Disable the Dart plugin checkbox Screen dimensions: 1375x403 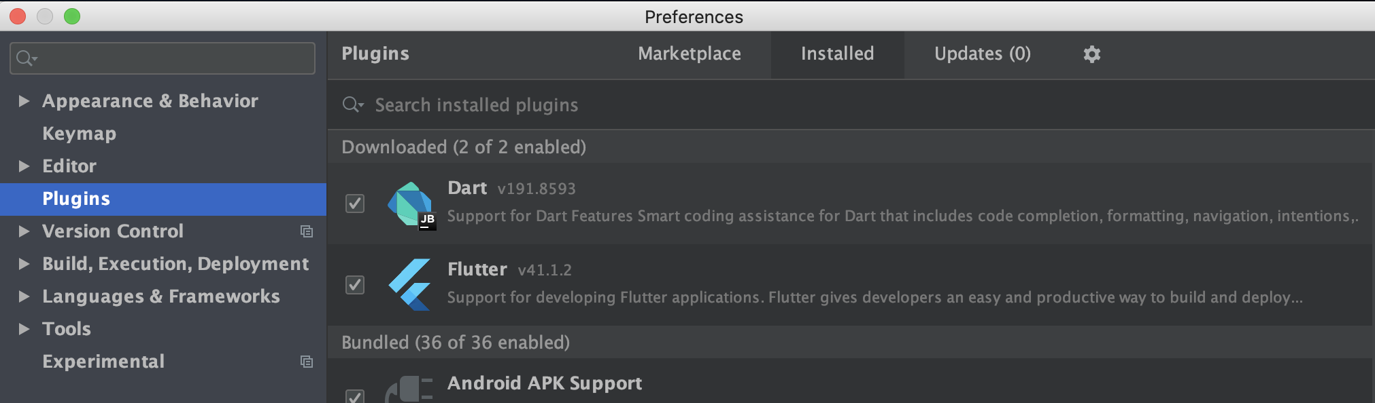pyautogui.click(x=355, y=204)
